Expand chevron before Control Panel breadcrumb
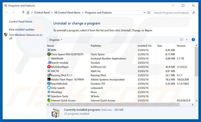Image resolution: width=201 pixels, height=122 pixels. 32,12
